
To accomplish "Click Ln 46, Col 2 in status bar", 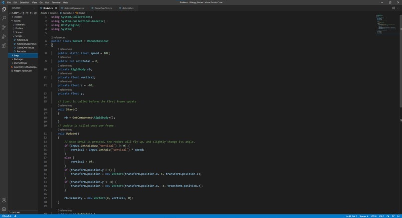I will coord(351,216).
